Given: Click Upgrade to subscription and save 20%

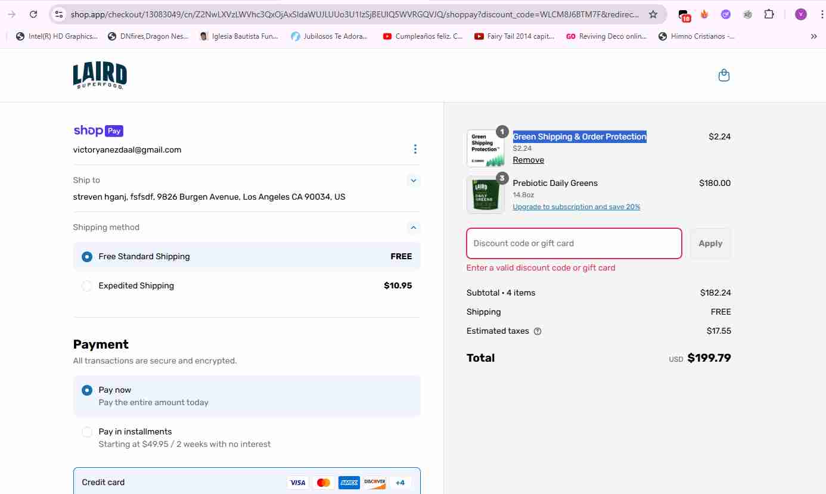Looking at the screenshot, I should coord(576,207).
